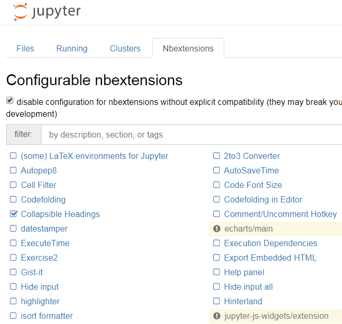Image resolution: width=342 pixels, height=324 pixels.
Task: Tick the Codefolding checkbox
Action: coord(13,199)
